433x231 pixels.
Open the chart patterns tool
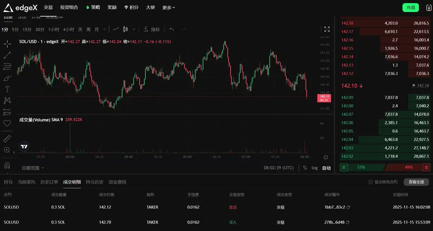[7, 101]
